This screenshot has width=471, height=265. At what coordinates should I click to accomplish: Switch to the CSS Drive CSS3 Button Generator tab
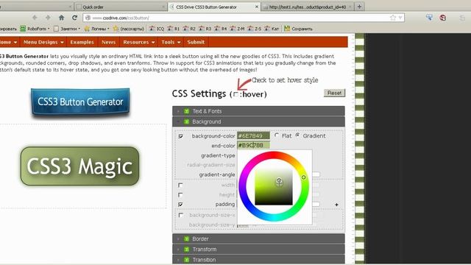[x=213, y=7]
